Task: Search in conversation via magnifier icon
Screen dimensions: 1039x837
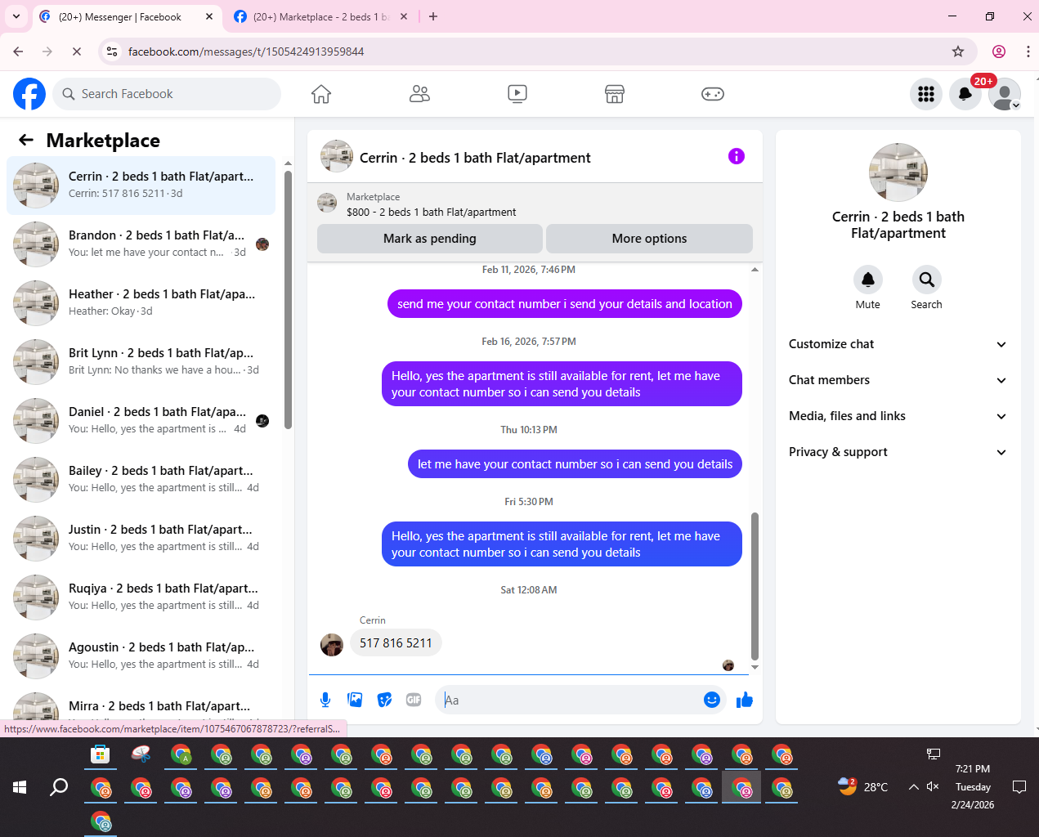Action: click(x=927, y=280)
